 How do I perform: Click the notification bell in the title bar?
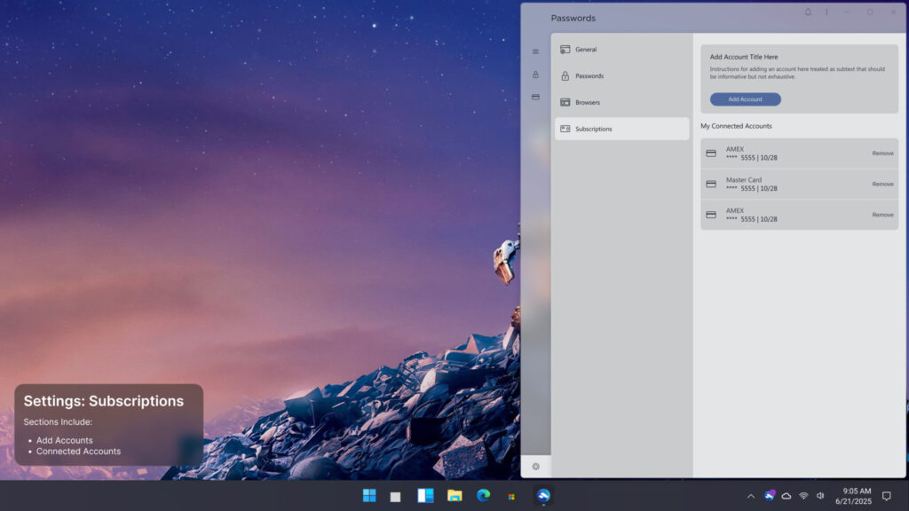[808, 12]
